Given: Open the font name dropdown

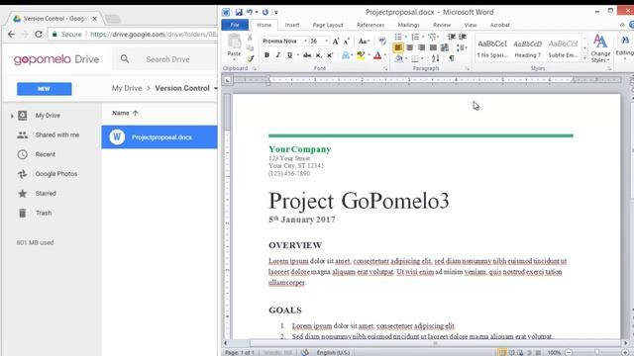Looking at the screenshot, I should pos(305,42).
